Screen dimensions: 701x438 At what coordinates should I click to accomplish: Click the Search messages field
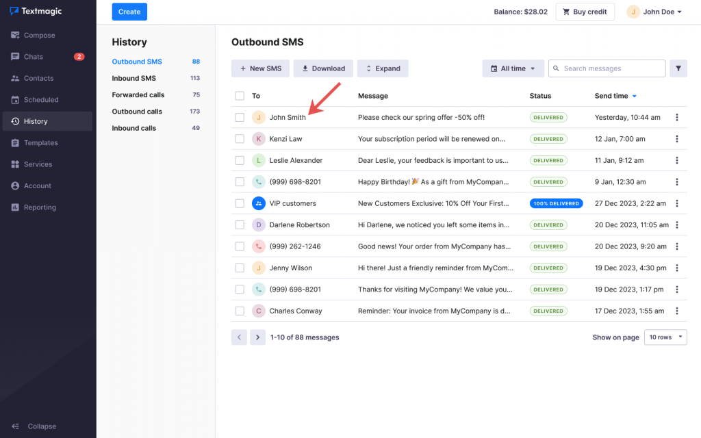(x=609, y=68)
